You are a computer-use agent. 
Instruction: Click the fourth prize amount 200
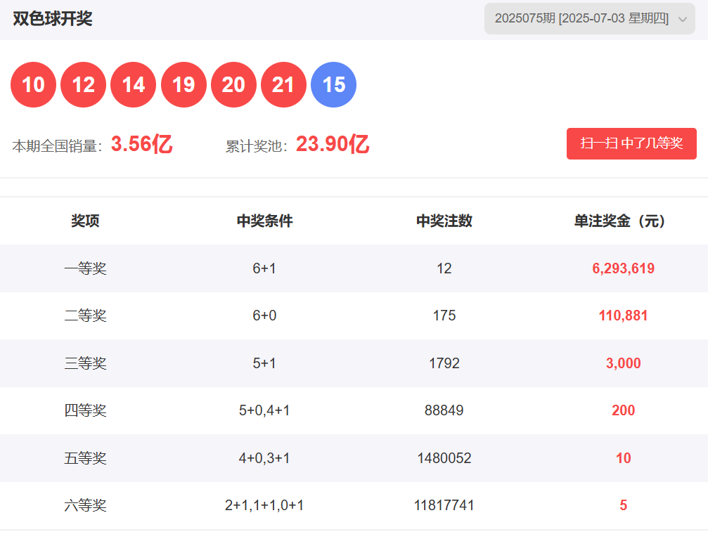pos(623,410)
